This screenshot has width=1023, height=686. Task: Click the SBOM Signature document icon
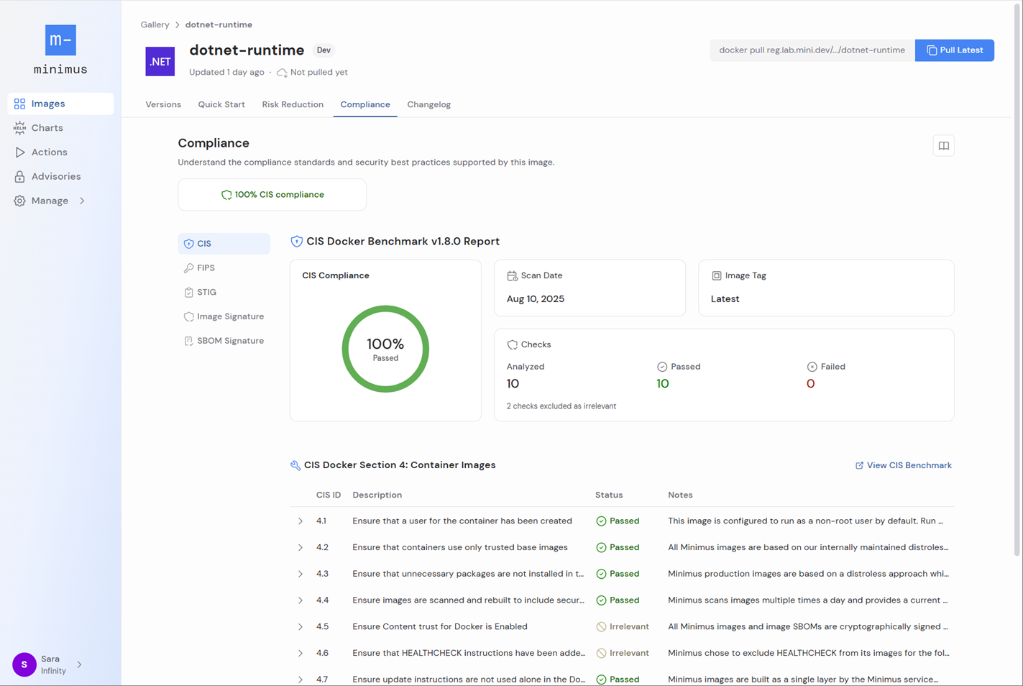click(x=188, y=341)
